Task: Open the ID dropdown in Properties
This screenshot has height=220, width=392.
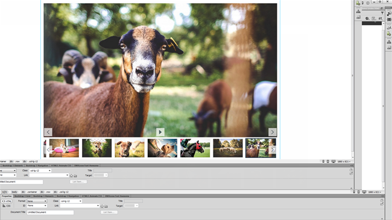Action: tap(37, 206)
